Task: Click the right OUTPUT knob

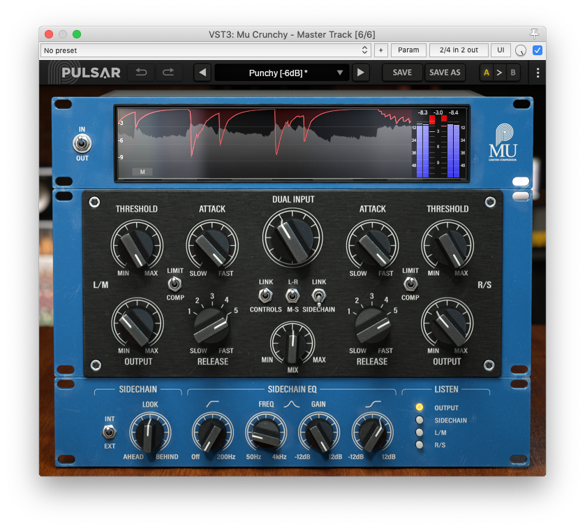Action: click(447, 324)
